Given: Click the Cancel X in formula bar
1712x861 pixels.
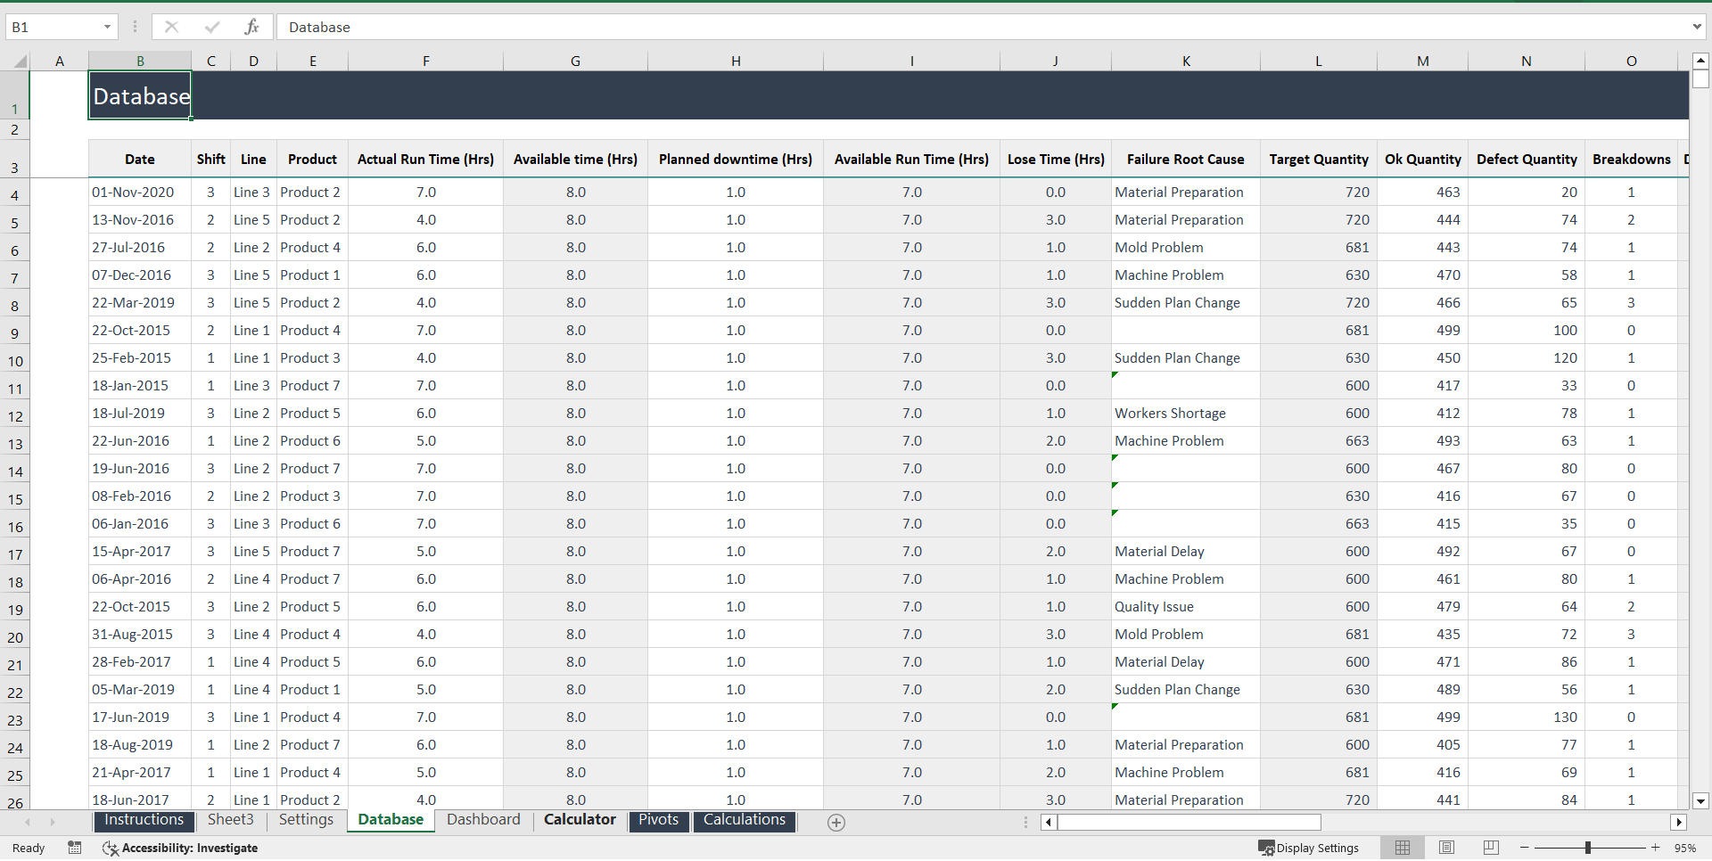Looking at the screenshot, I should point(171,27).
